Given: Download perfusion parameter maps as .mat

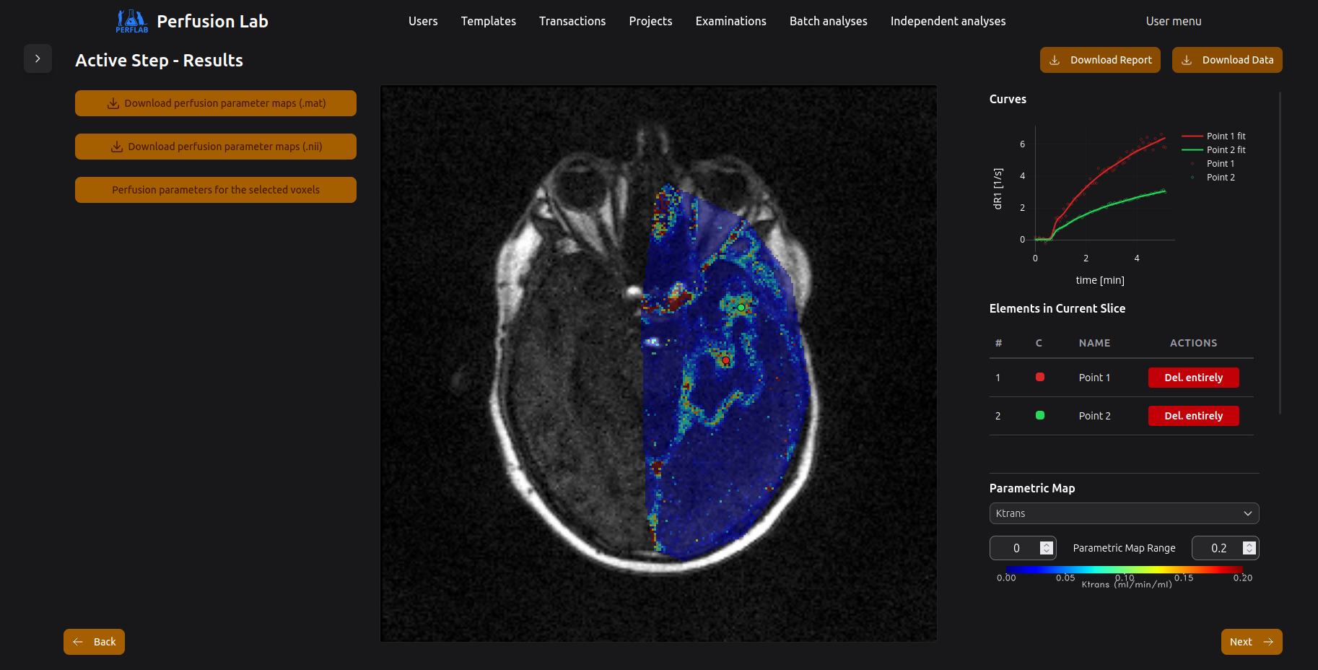Looking at the screenshot, I should (215, 103).
